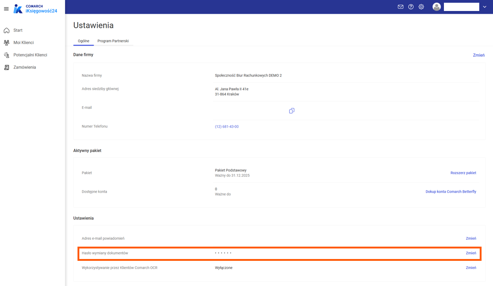This screenshot has height=286, width=493.
Task: Select the Ogólne tab
Action: coord(83,41)
